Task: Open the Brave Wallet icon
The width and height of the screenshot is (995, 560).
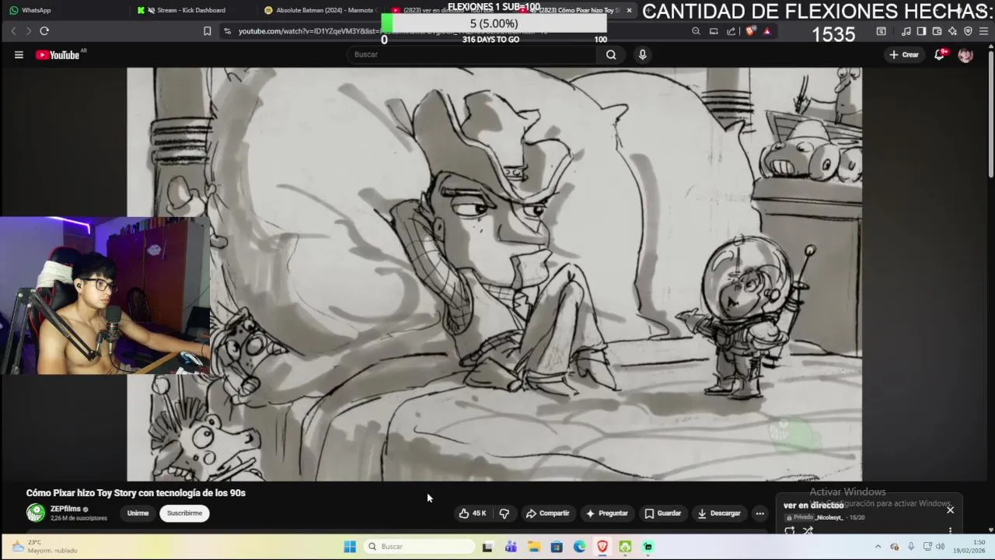Action: pos(937,31)
